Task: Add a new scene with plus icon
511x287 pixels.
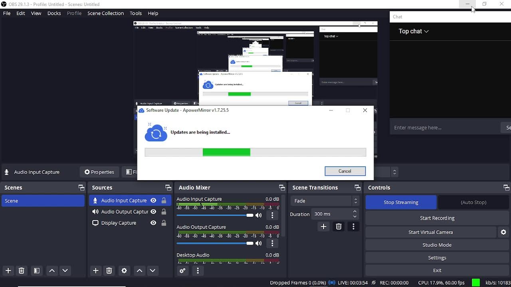Action: coord(8,271)
